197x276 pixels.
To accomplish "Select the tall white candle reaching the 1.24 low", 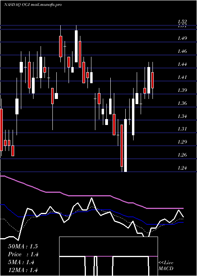I will [x=125, y=145].
